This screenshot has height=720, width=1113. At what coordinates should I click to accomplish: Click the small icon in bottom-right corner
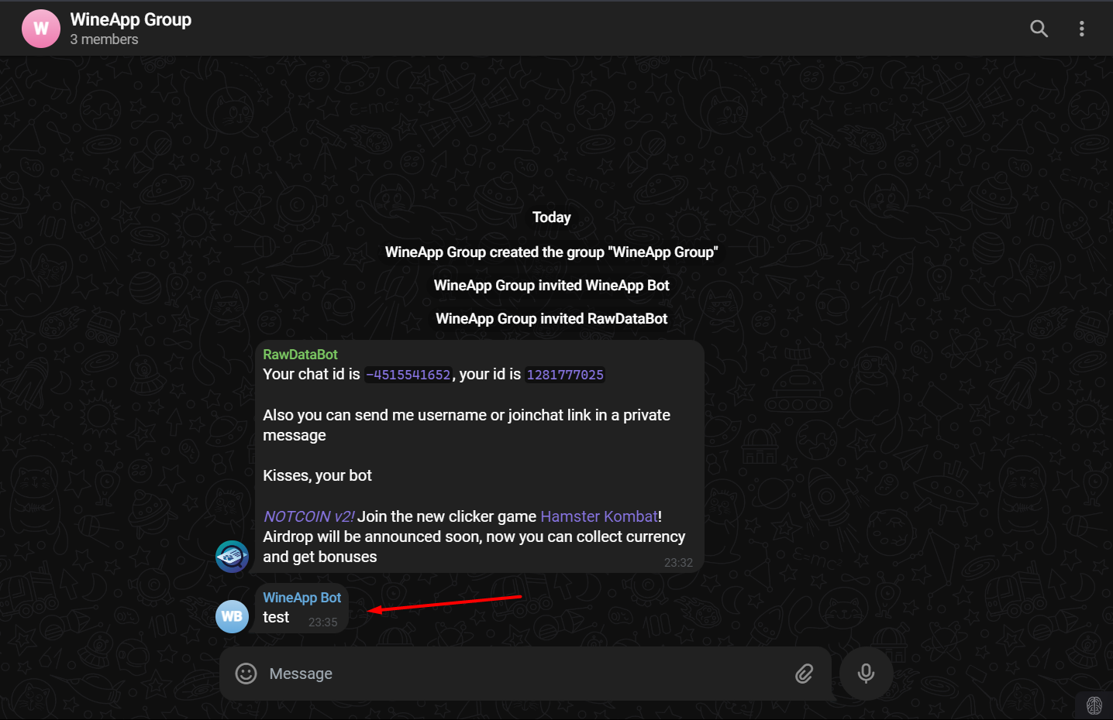click(x=1094, y=705)
